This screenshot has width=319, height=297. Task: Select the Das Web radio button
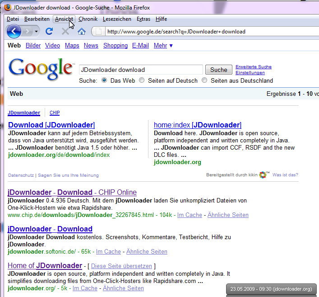(104, 80)
